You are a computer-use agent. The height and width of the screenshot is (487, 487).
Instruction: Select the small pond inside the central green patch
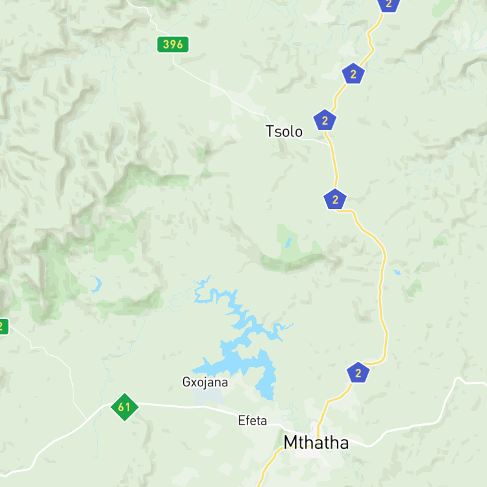[288, 243]
